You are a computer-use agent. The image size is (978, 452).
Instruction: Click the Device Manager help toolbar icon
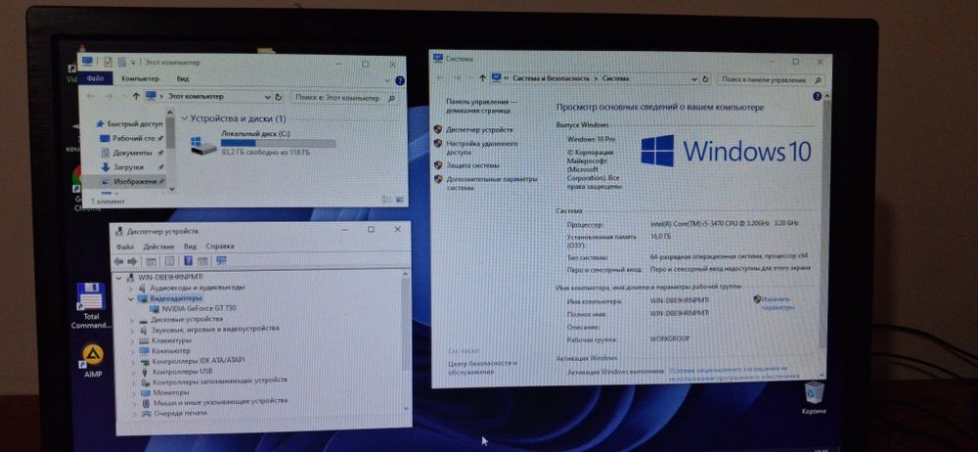(x=188, y=261)
